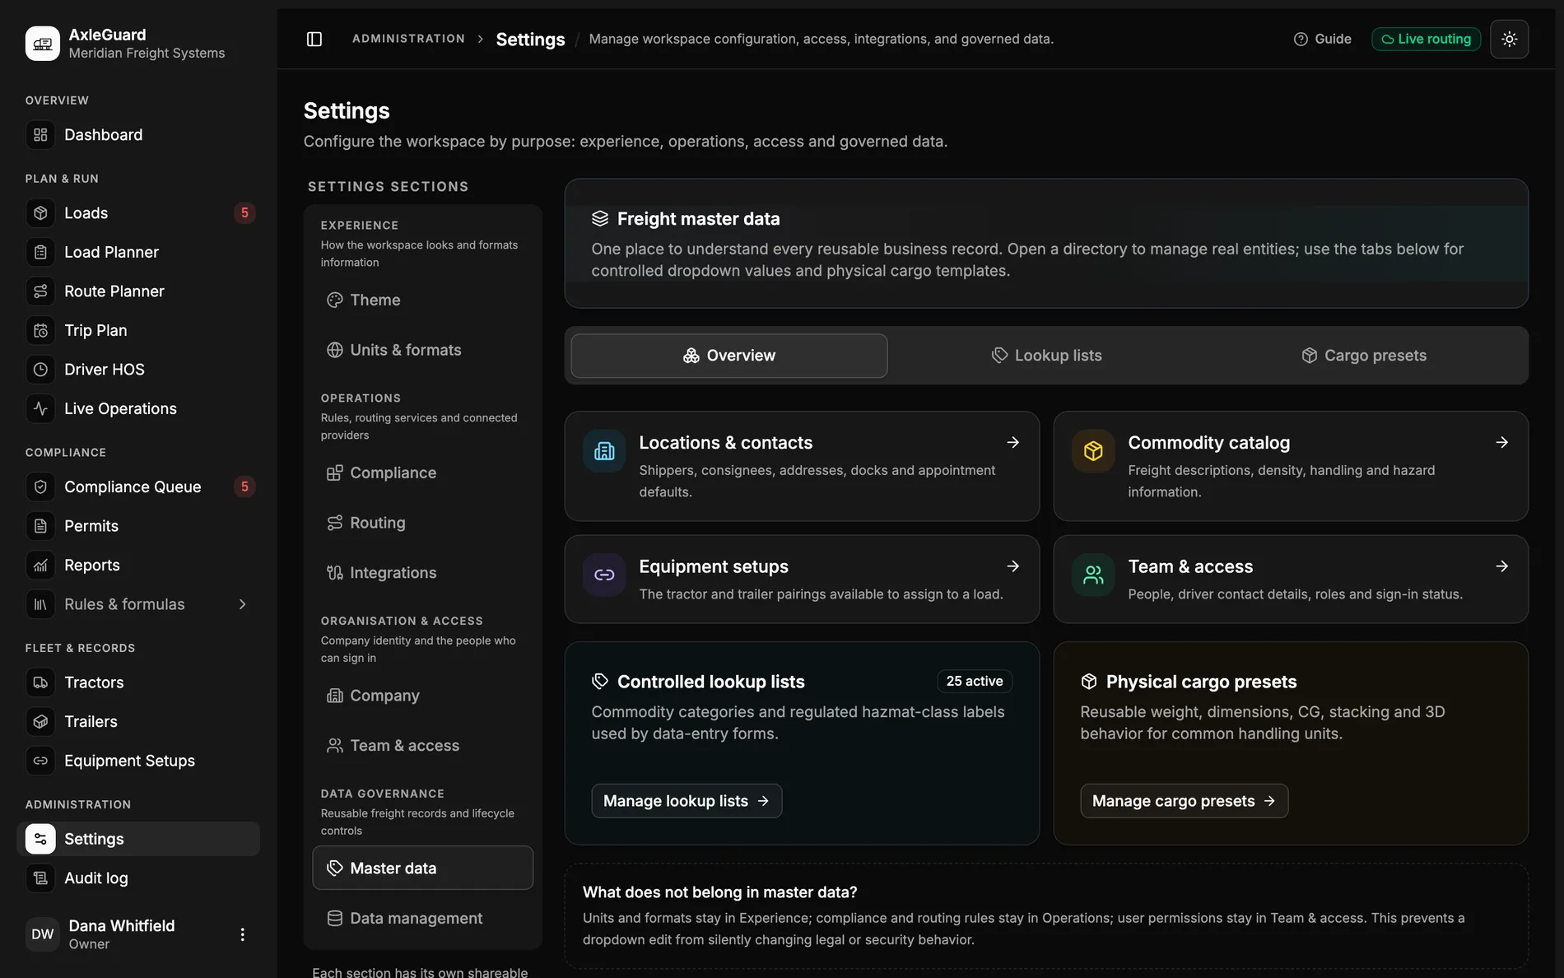Viewport: 1564px width, 978px height.
Task: Click the Live routing status badge
Action: tap(1426, 39)
